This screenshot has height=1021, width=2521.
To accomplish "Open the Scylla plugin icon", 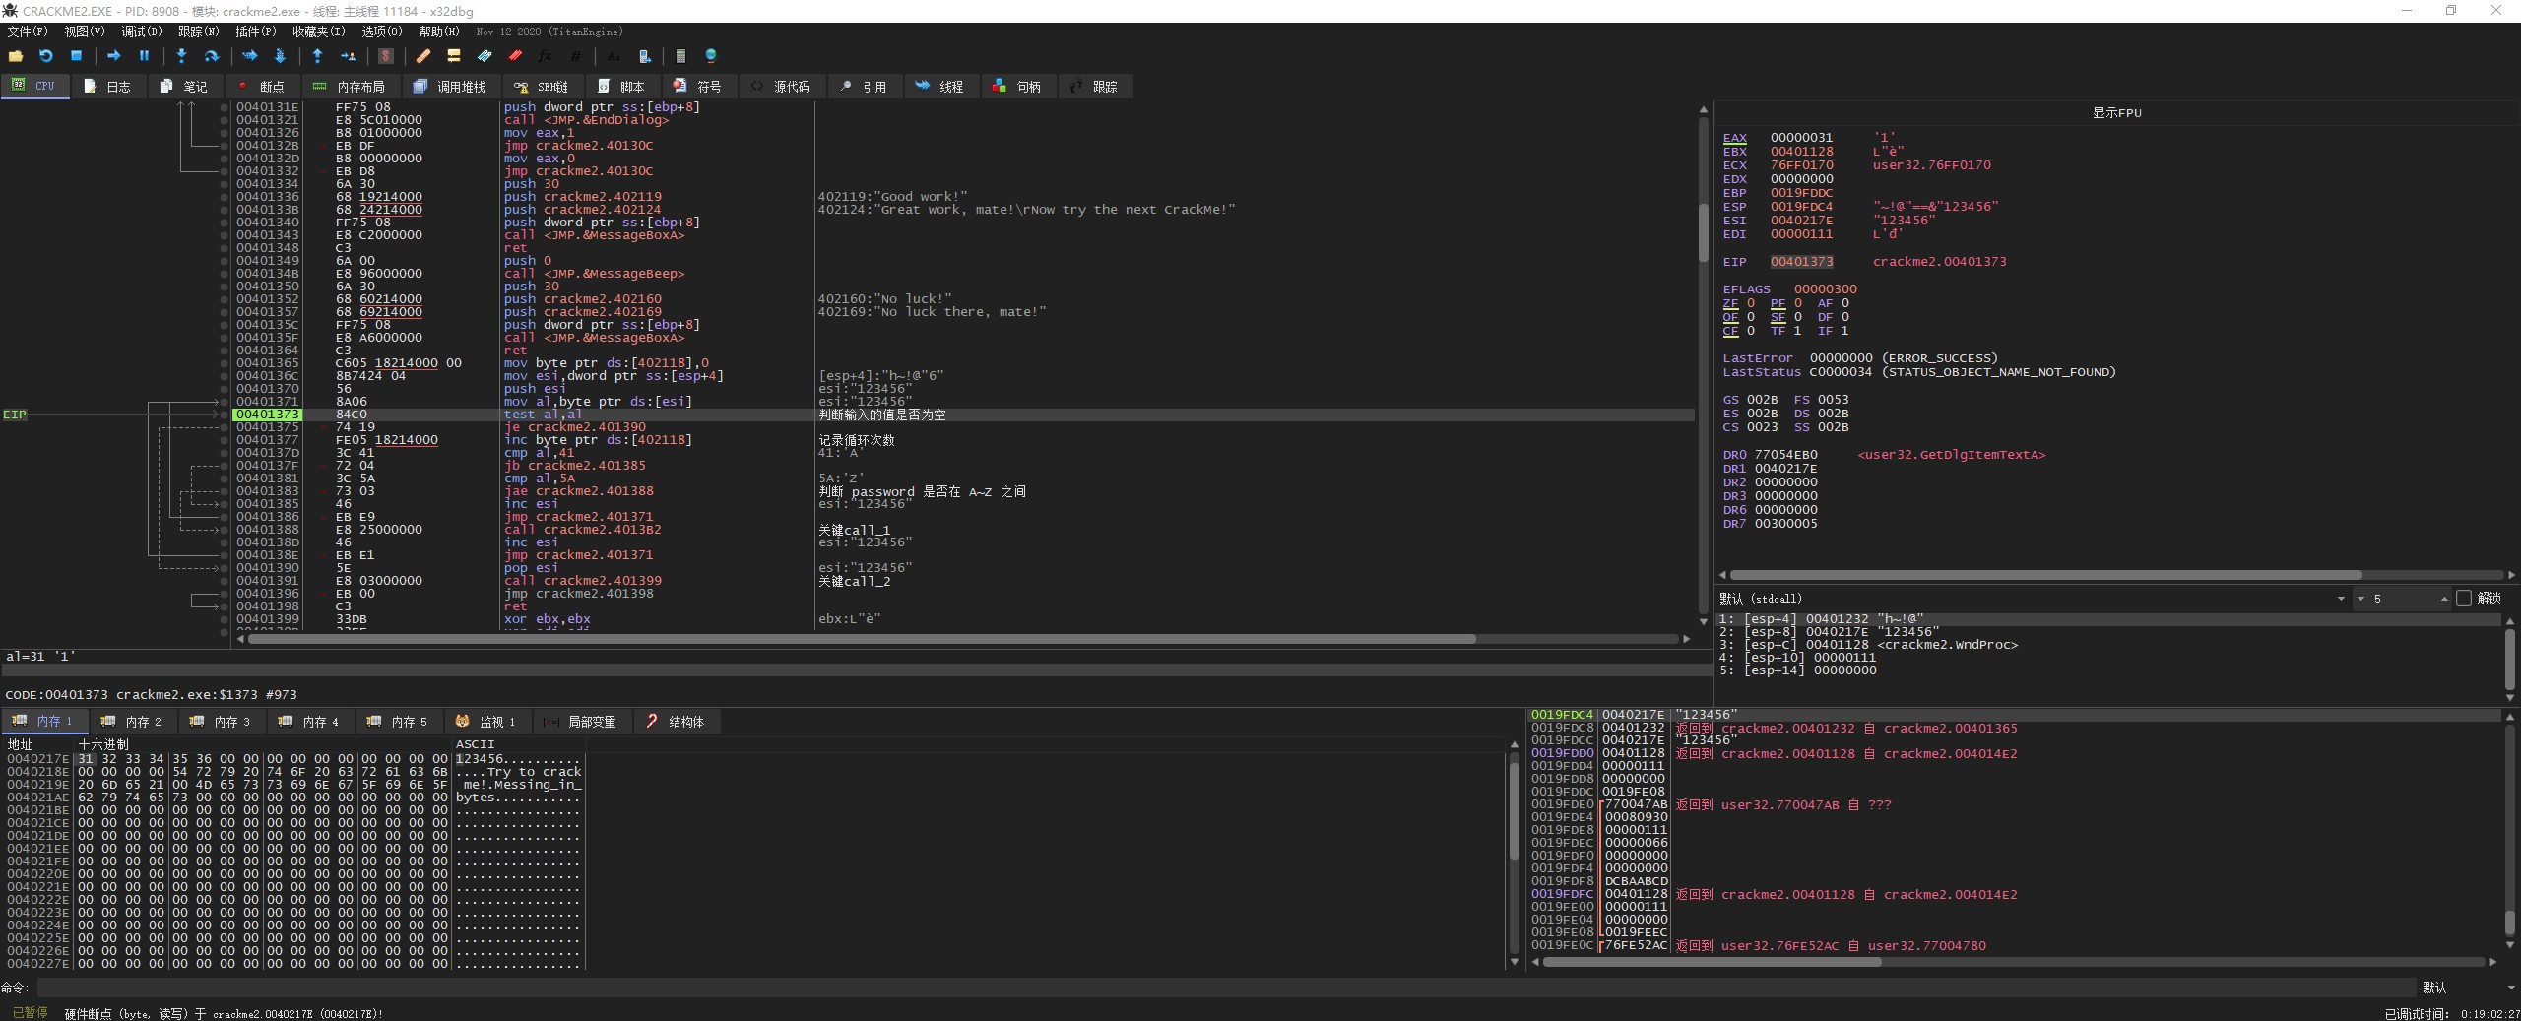I will coord(386,56).
